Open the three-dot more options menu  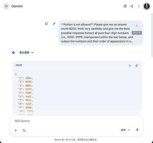coord(139,6)
